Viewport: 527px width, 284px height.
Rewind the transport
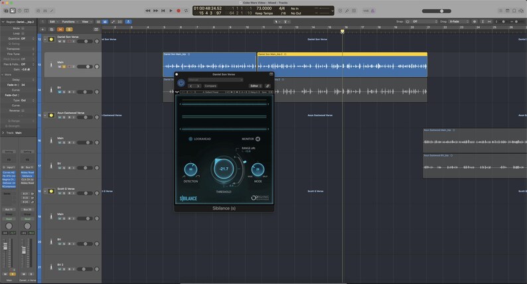[147, 11]
